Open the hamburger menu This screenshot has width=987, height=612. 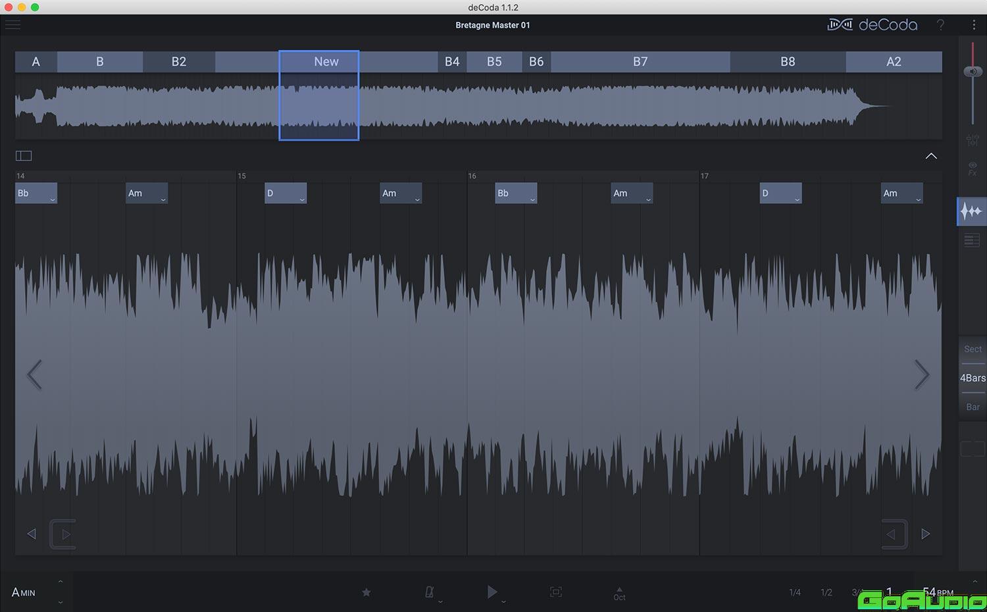(13, 25)
